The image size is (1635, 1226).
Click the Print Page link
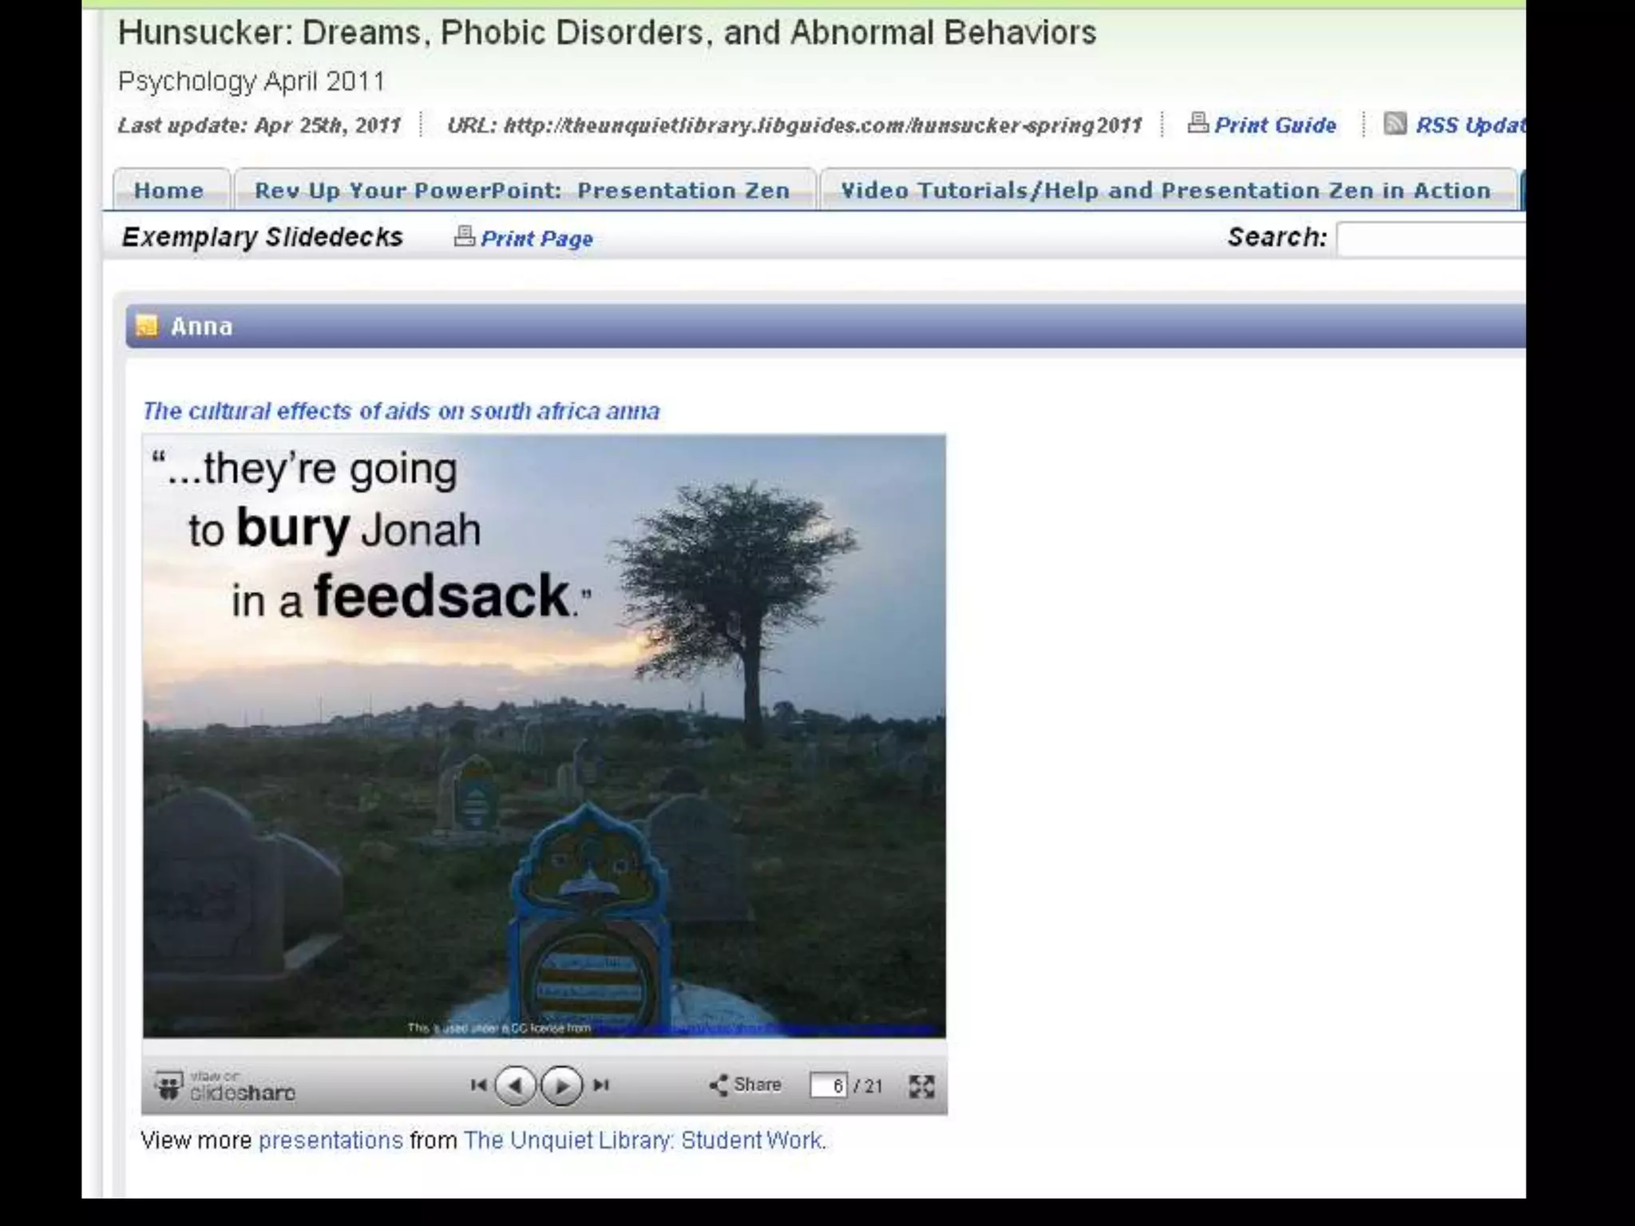click(x=536, y=239)
